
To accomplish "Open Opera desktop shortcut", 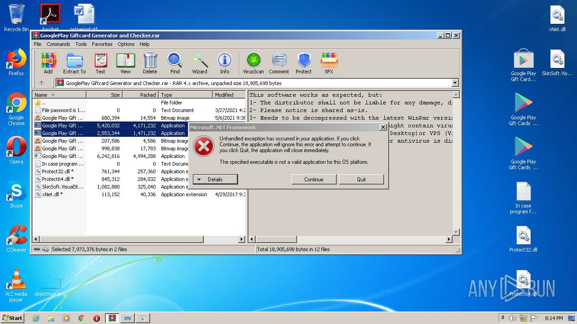I will (x=16, y=150).
